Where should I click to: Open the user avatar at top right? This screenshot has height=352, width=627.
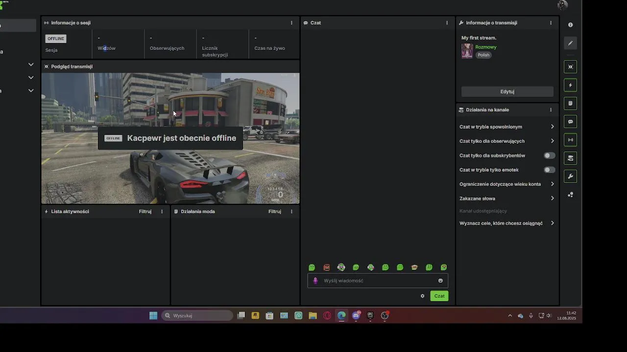coord(562,5)
